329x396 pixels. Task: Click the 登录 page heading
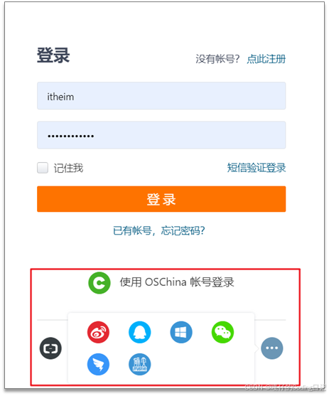pos(53,55)
